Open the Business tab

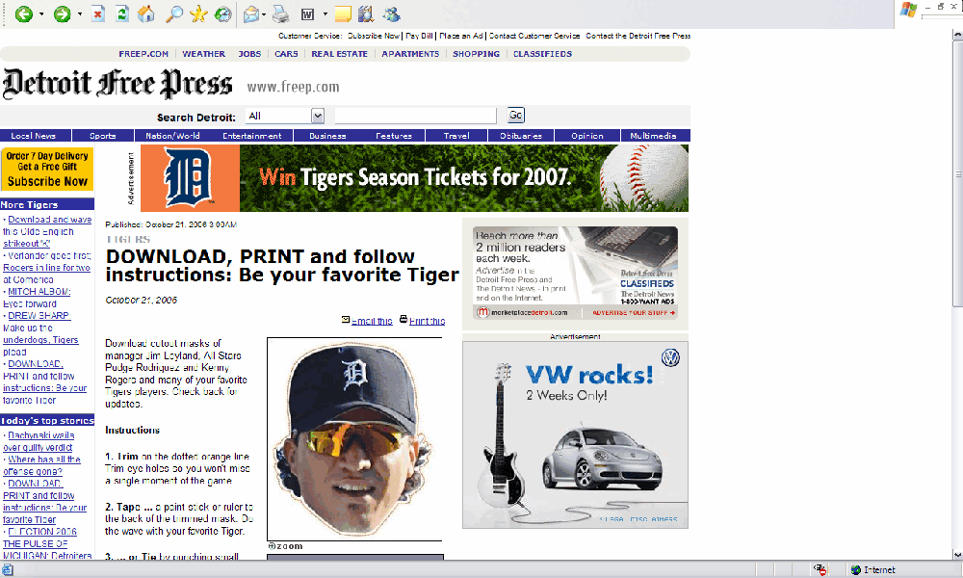327,136
